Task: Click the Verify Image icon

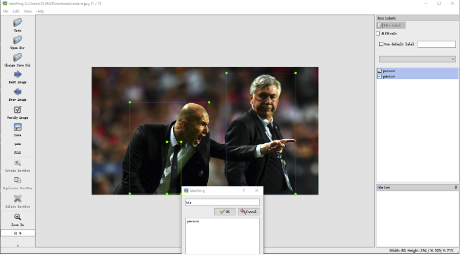Action: pos(18,109)
